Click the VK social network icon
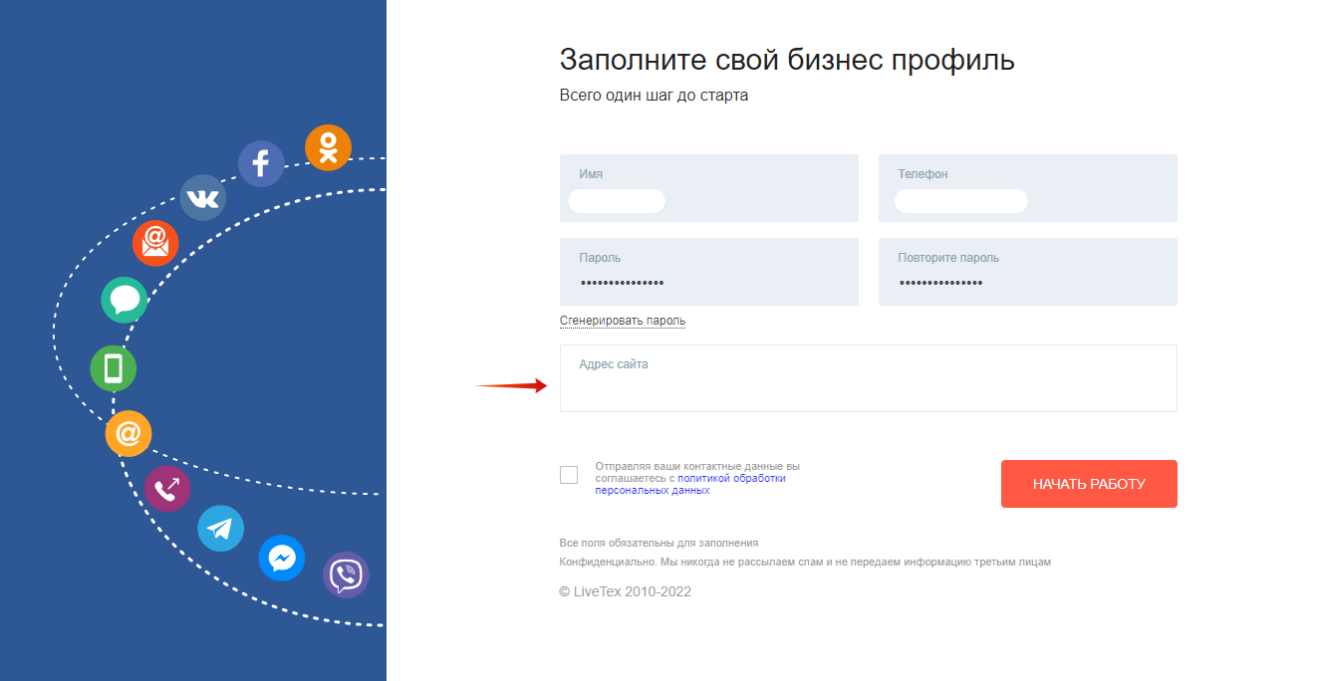The image size is (1317, 681). click(202, 197)
